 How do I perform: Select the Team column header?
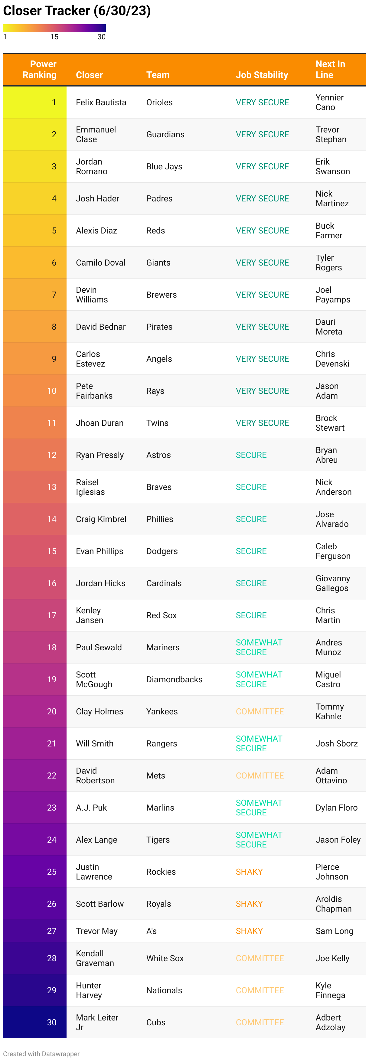click(158, 75)
